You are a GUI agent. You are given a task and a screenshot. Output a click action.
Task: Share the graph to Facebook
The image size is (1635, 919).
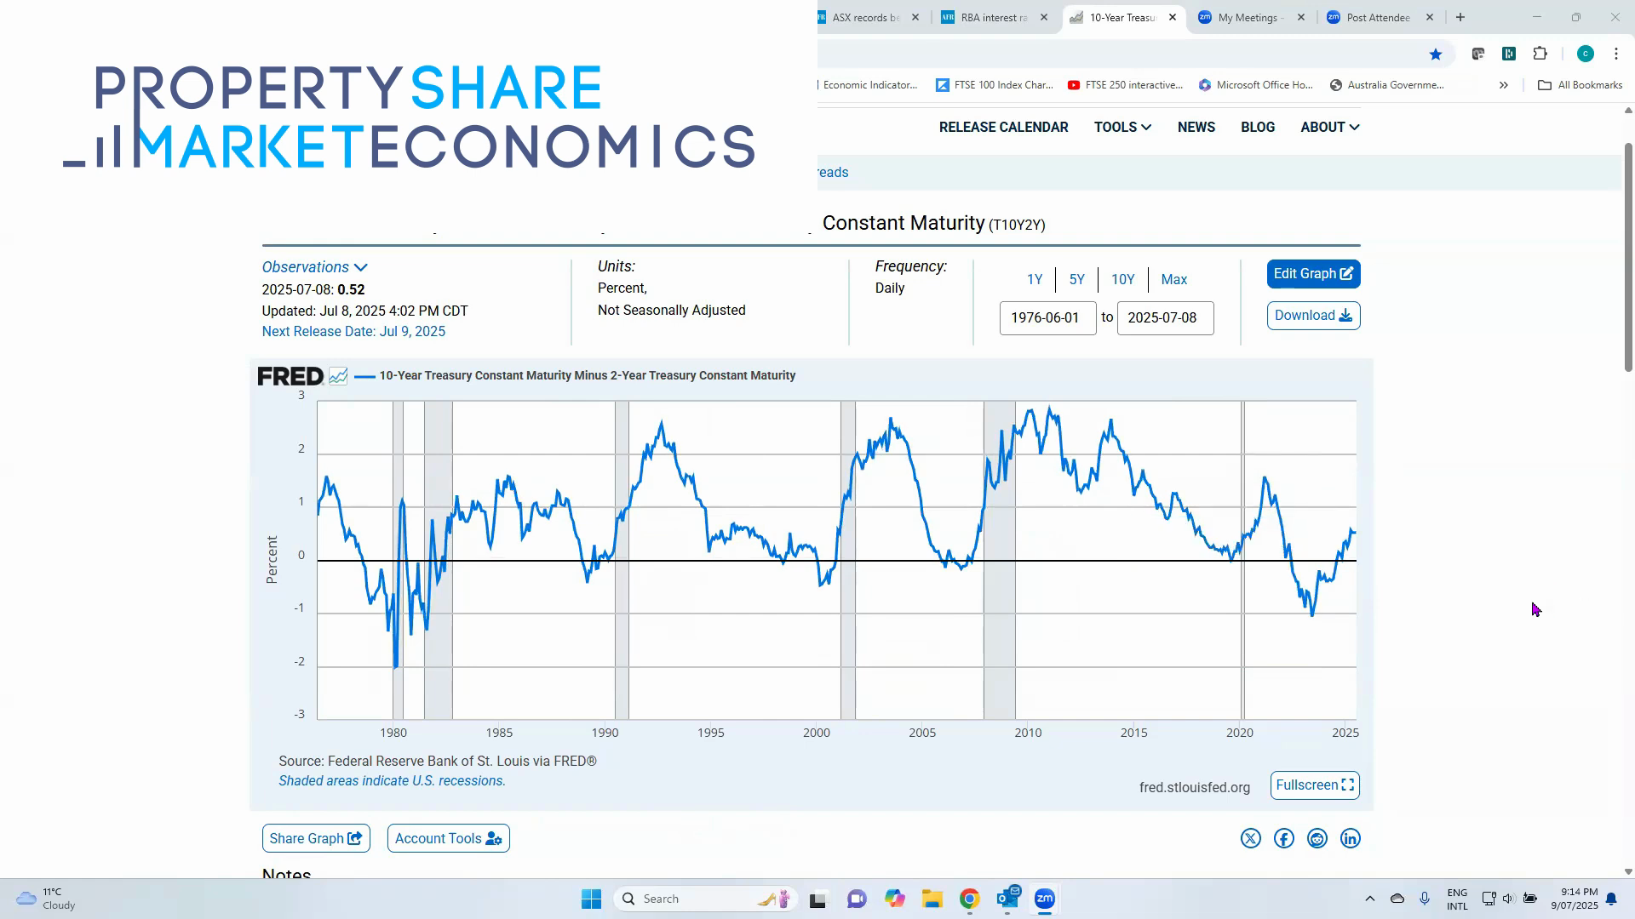point(1283,838)
